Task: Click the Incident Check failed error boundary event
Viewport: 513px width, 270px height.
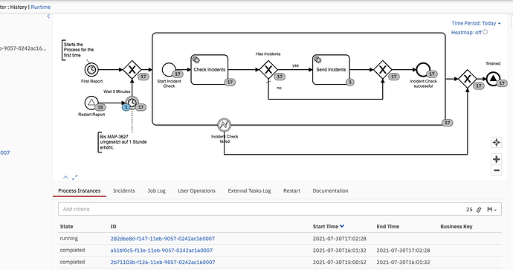Action: coord(224,125)
